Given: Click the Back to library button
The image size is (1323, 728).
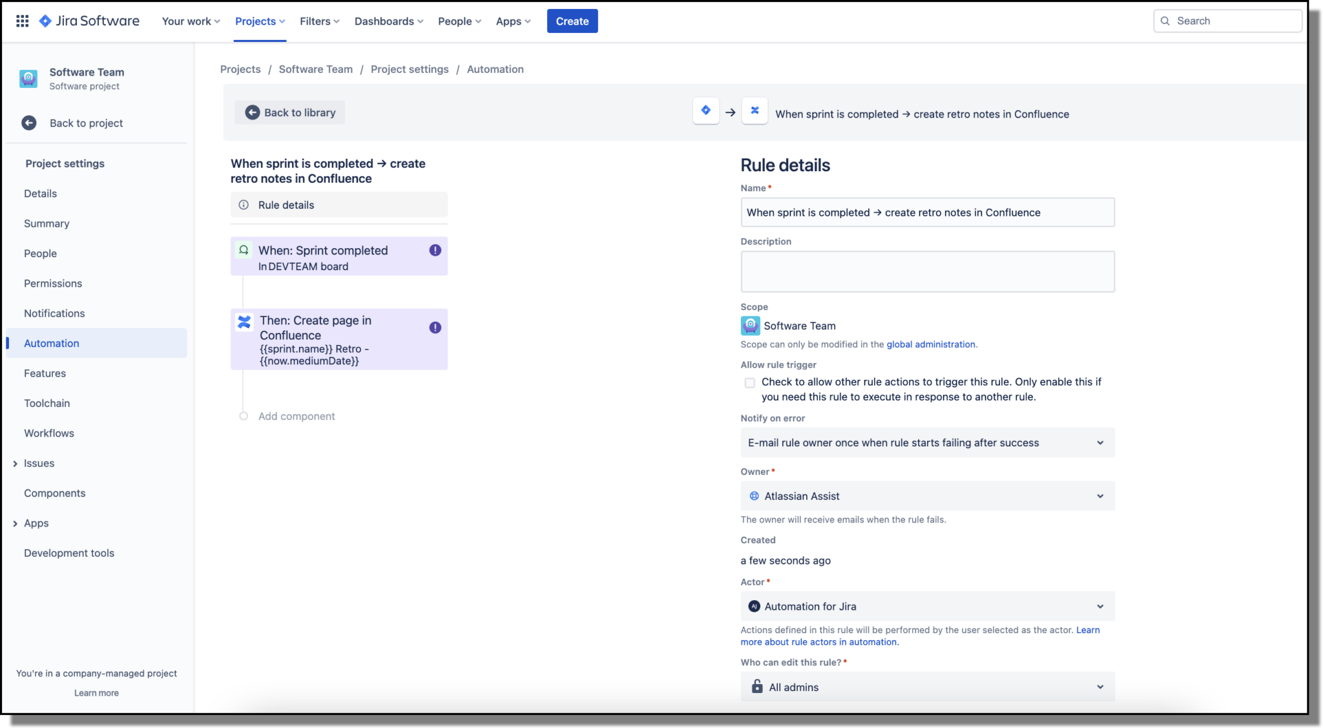Looking at the screenshot, I should click(x=290, y=112).
